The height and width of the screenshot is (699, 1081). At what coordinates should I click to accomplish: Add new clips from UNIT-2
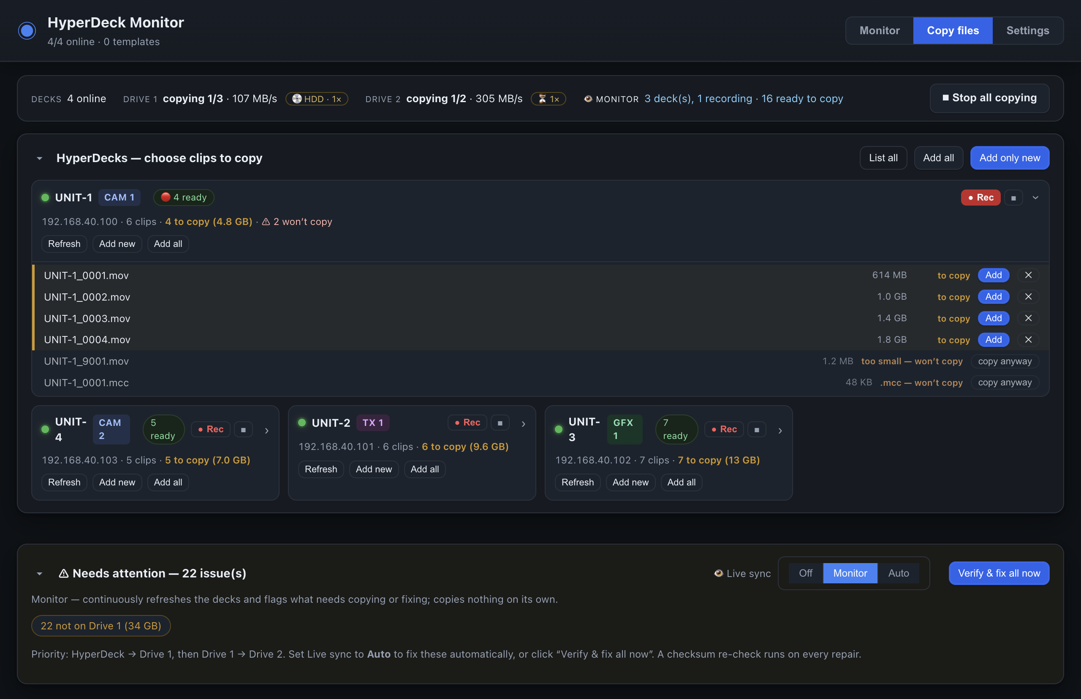tap(374, 469)
